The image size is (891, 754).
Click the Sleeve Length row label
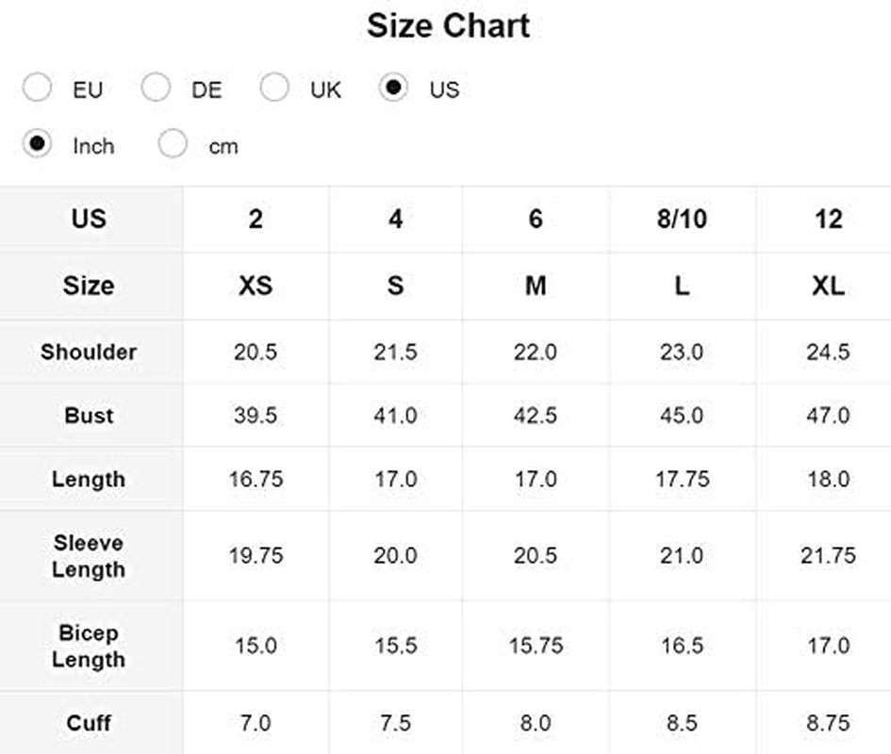tap(89, 556)
